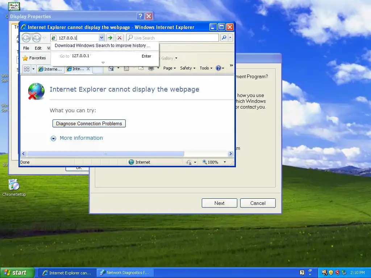This screenshot has height=278, width=371.
Task: Open the recent pages dropdown beside Forward
Action: 44,38
